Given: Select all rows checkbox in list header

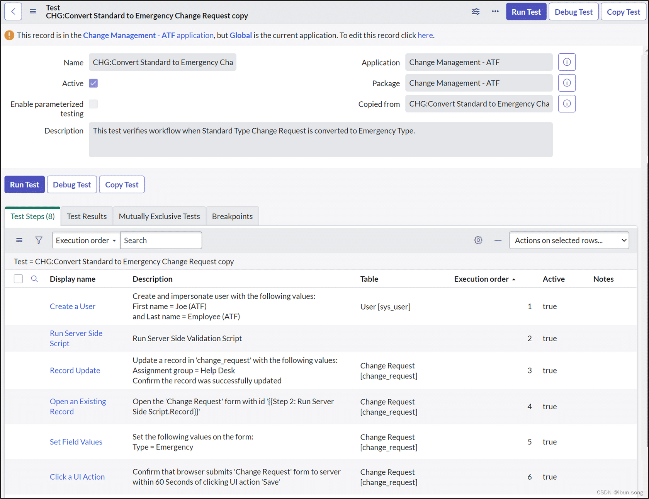Looking at the screenshot, I should point(18,279).
